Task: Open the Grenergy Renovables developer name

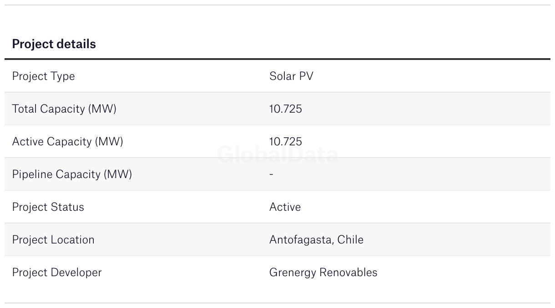Action: 323,273
